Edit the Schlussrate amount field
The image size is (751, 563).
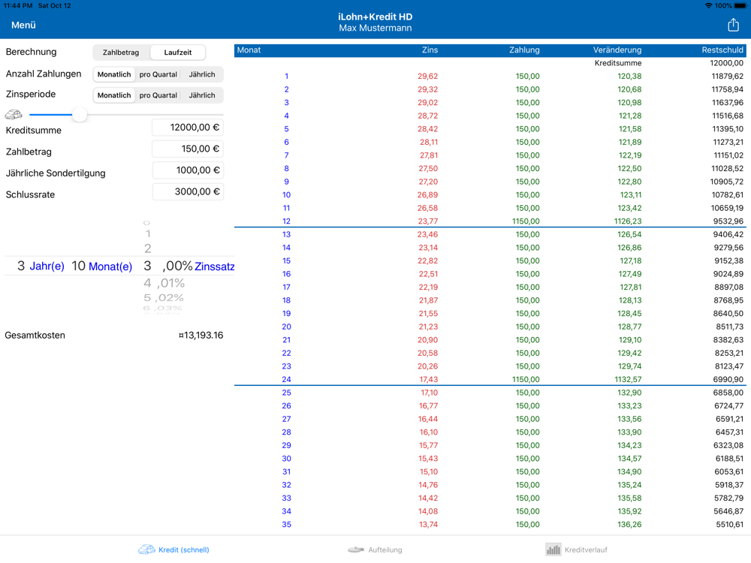[188, 191]
